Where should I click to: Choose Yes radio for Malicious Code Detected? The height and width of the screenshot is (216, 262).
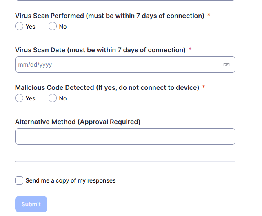tap(19, 98)
